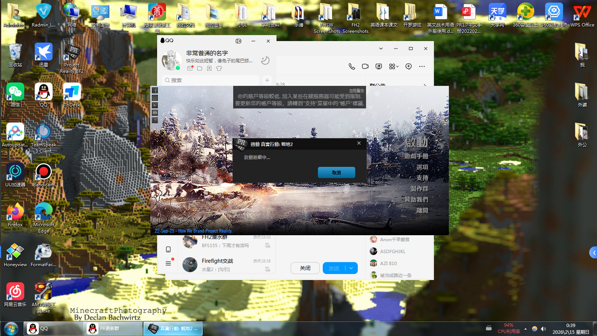Expand the side panel arrow at right edge
The image size is (597, 336).
[593, 252]
